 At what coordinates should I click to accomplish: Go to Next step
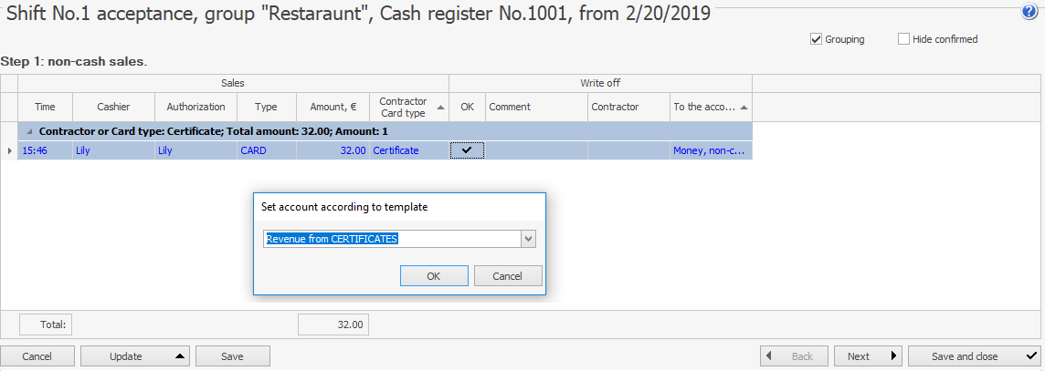(866, 356)
